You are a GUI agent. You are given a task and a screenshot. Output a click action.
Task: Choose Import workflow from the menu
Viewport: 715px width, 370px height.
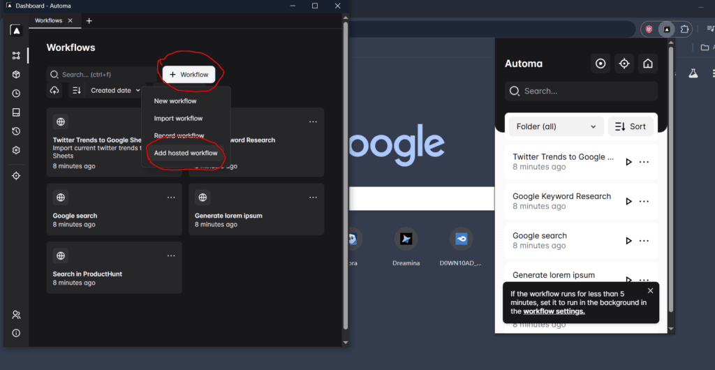(178, 119)
